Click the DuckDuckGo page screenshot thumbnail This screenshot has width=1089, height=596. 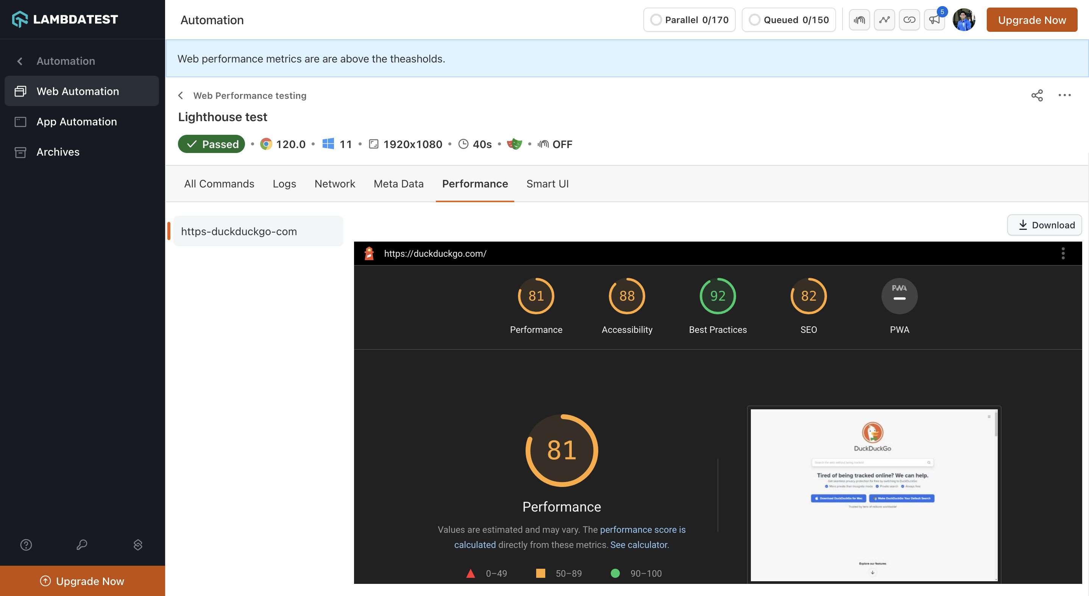point(874,495)
